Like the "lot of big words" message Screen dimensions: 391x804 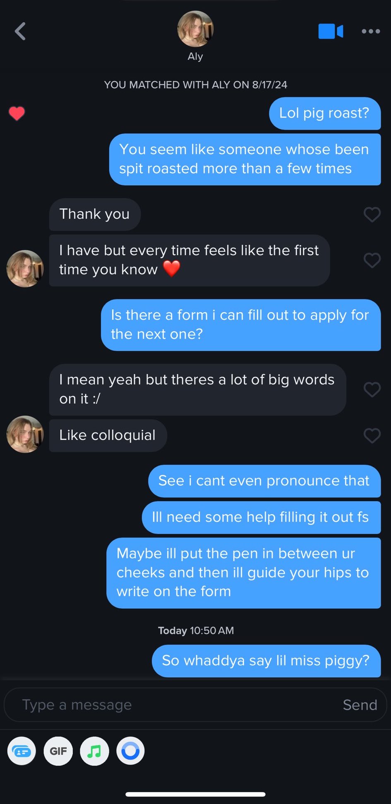[x=372, y=390]
